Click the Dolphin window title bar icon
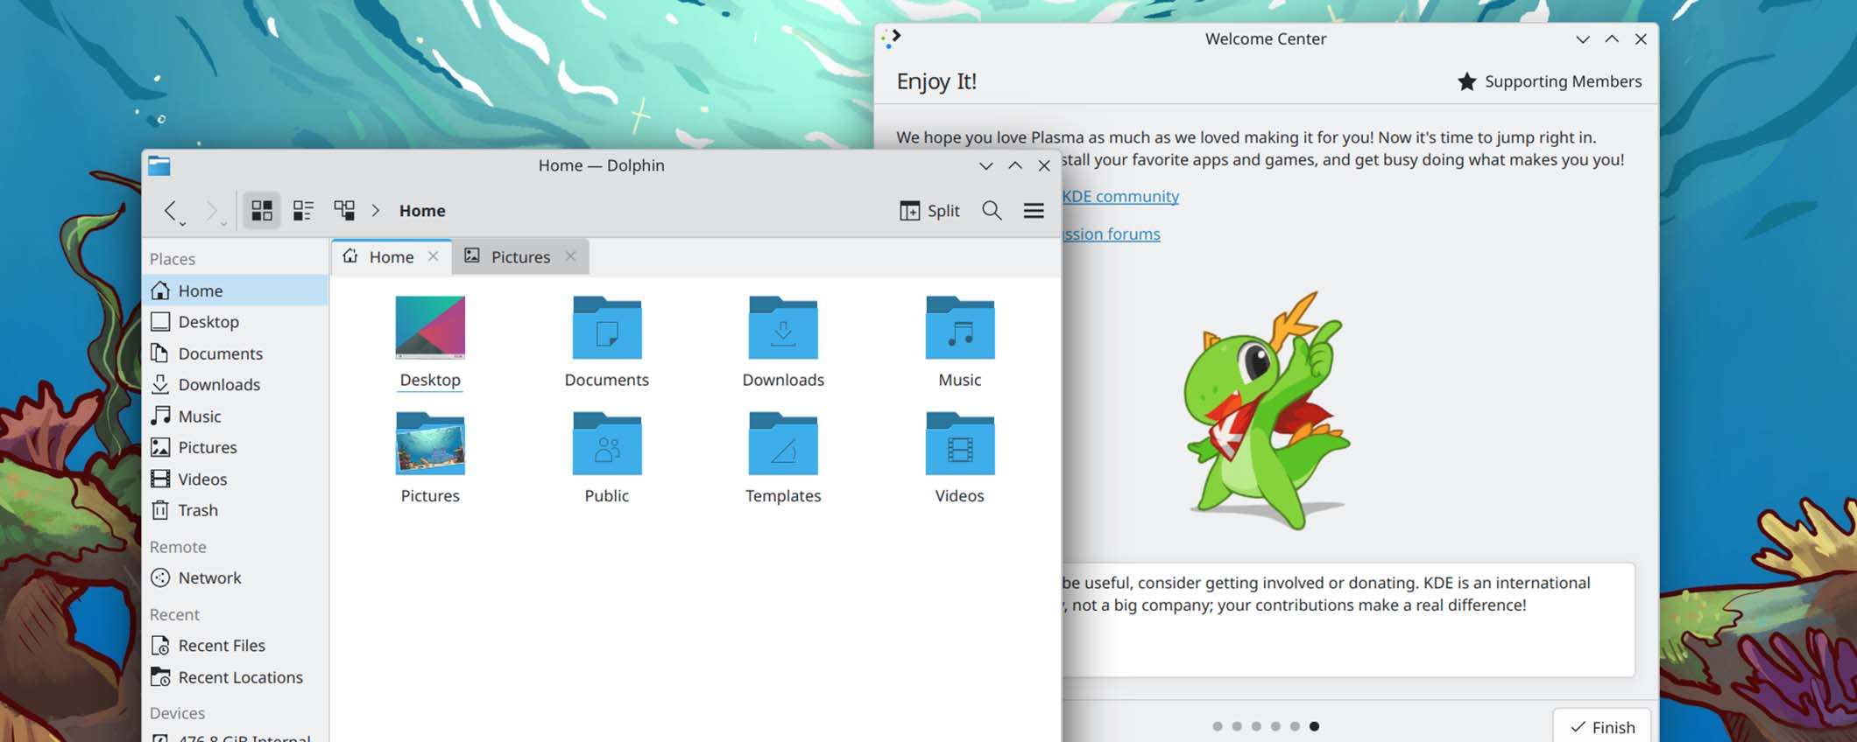The image size is (1857, 742). pyautogui.click(x=159, y=165)
